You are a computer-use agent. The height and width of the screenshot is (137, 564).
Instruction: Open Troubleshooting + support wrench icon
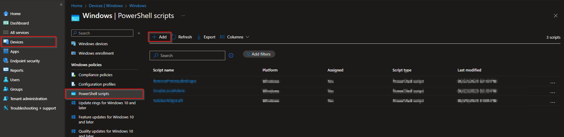pyautogui.click(x=6, y=108)
